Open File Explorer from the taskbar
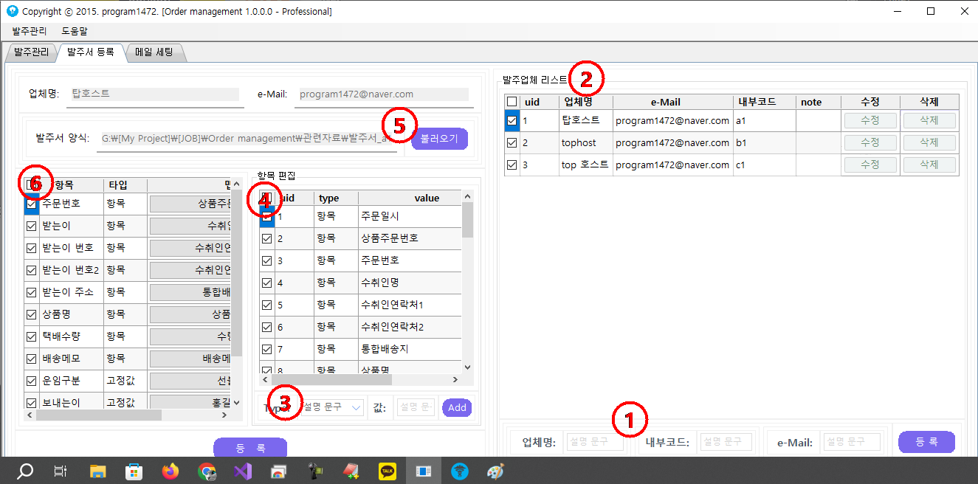978x484 pixels. [x=97, y=471]
